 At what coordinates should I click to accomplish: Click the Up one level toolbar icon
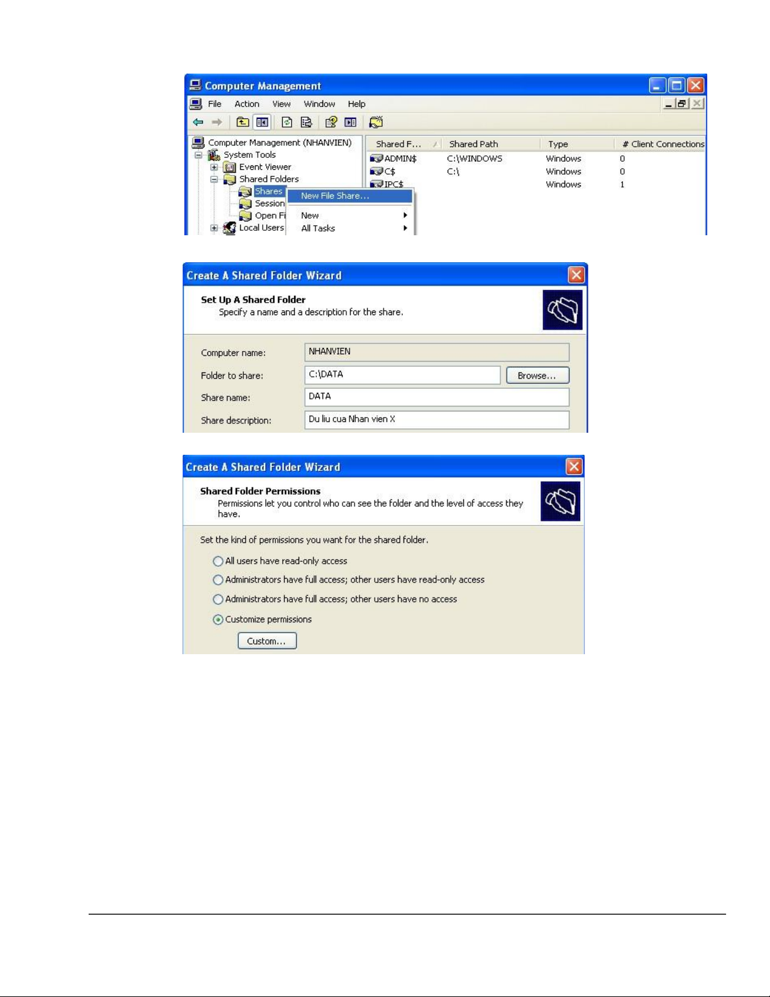point(243,122)
